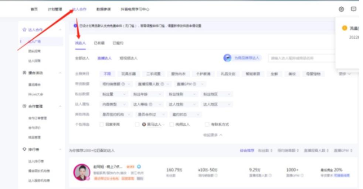Click the 撮合活动 sidebar section icon

(24, 73)
